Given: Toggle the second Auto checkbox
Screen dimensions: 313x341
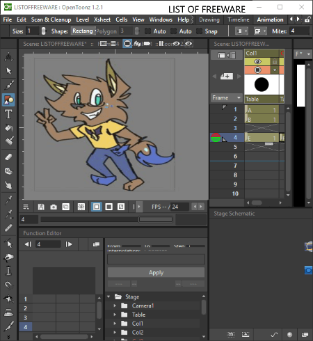Looking at the screenshot, I should coord(173,31).
